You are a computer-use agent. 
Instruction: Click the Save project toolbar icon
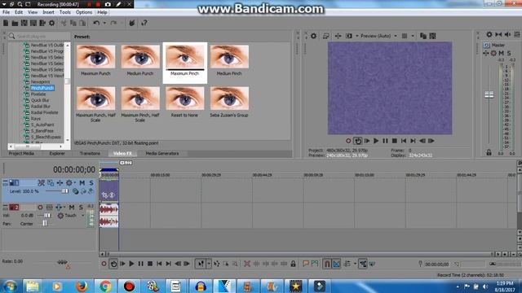coord(24,23)
